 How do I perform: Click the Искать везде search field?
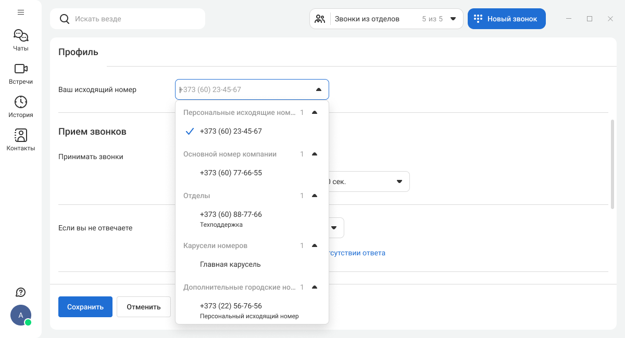pyautogui.click(x=135, y=19)
